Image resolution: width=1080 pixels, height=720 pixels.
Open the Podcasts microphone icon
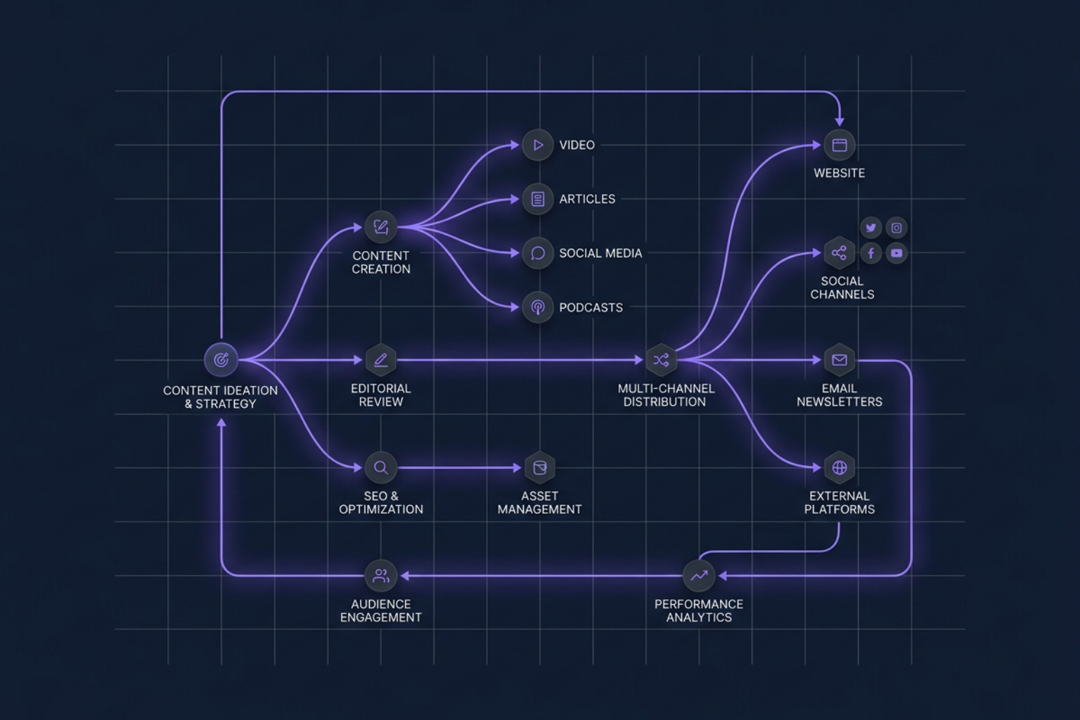tap(538, 307)
